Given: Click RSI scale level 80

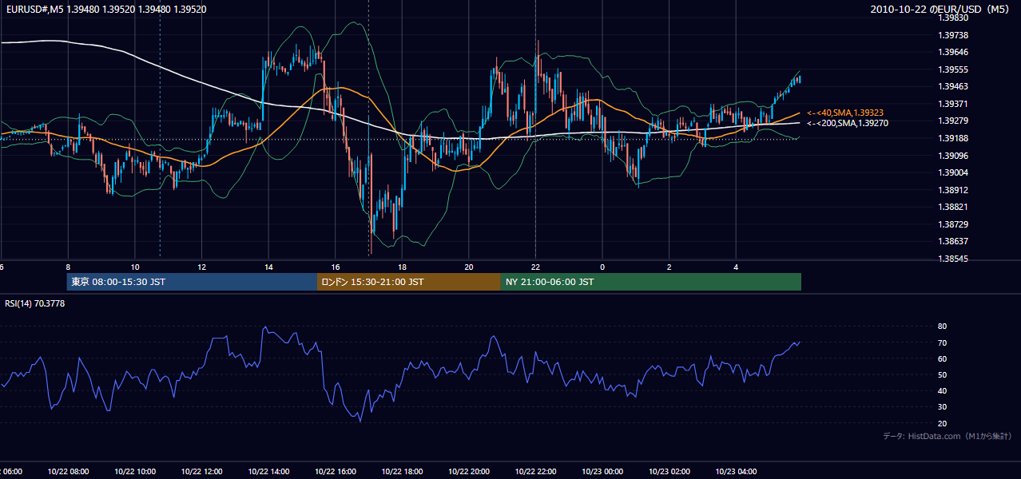Looking at the screenshot, I should coord(942,327).
